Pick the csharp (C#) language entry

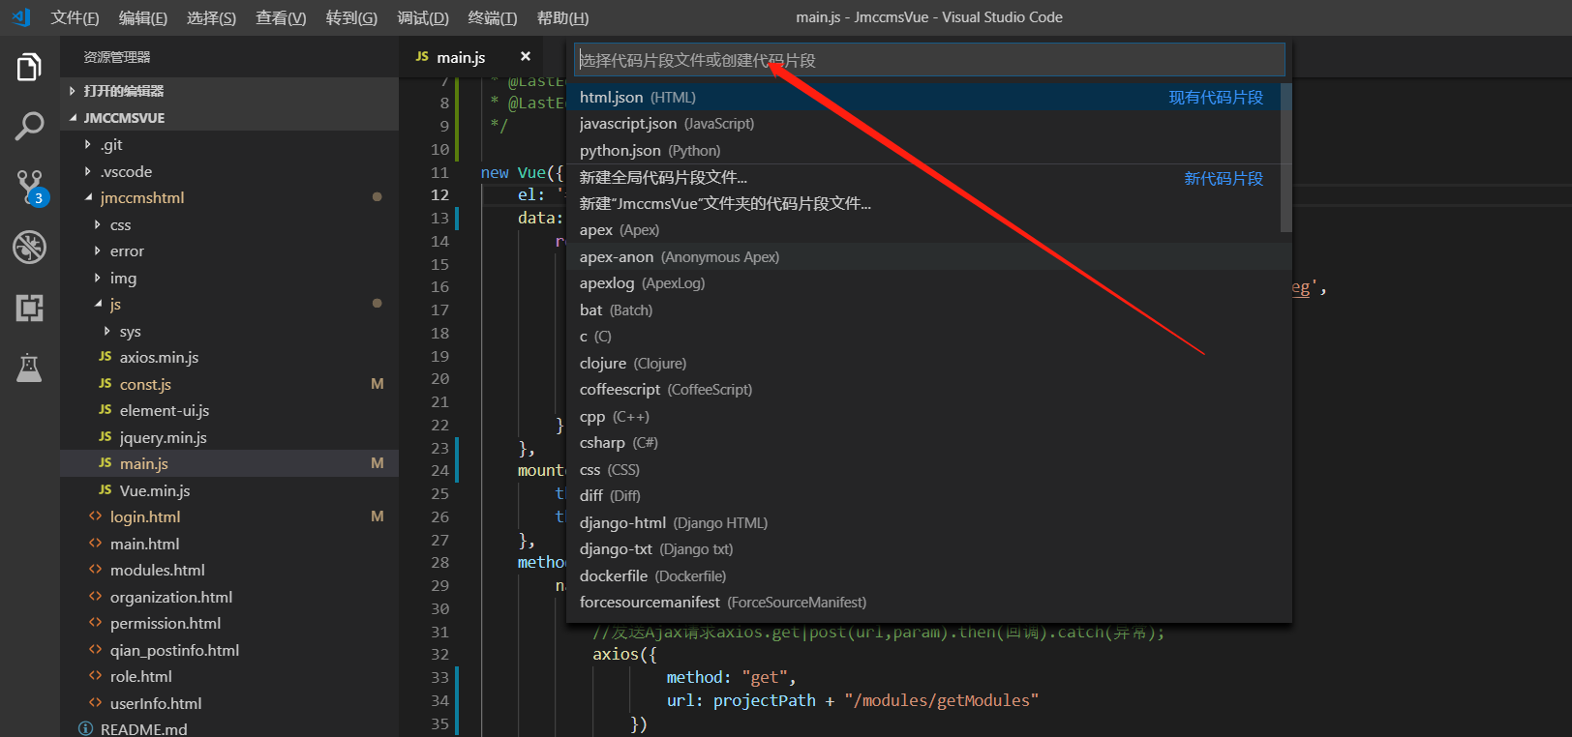click(x=924, y=442)
